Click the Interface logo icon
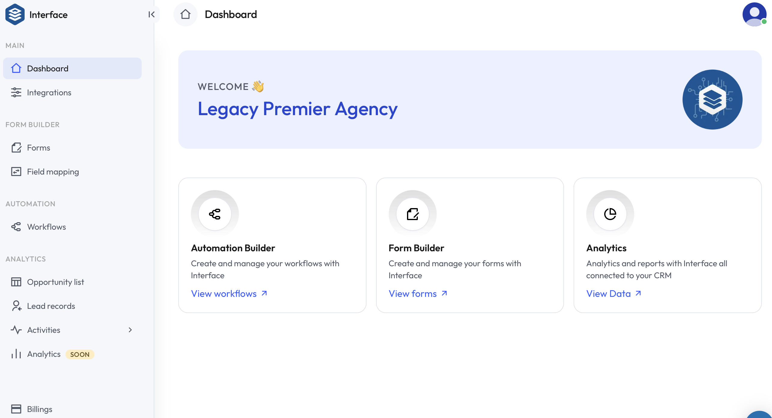Viewport: 772px width, 418px height. coord(15,14)
